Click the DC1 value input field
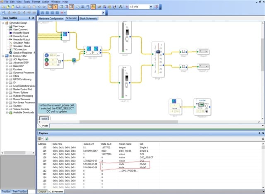 coord(175,105)
